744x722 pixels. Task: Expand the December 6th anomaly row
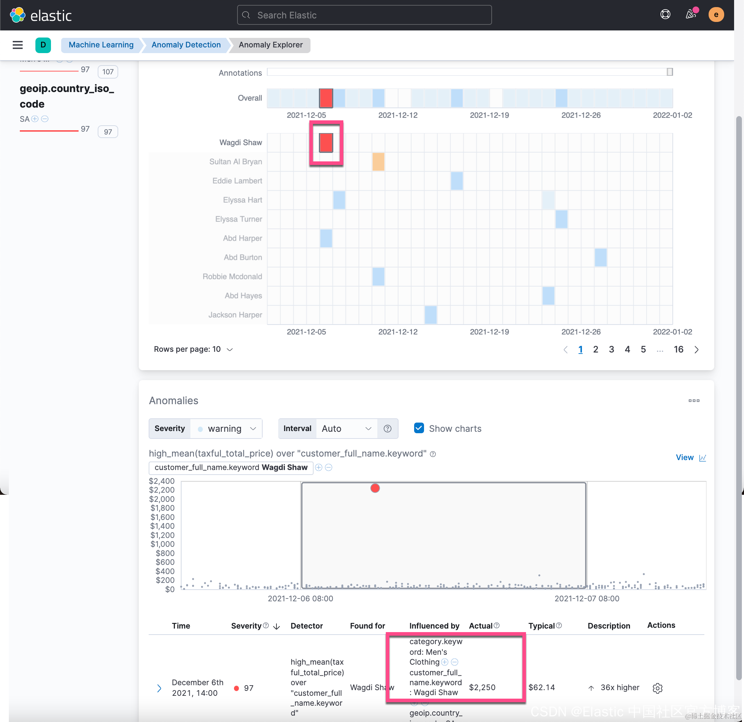coord(159,688)
